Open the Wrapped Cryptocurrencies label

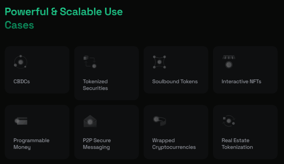click(x=174, y=144)
